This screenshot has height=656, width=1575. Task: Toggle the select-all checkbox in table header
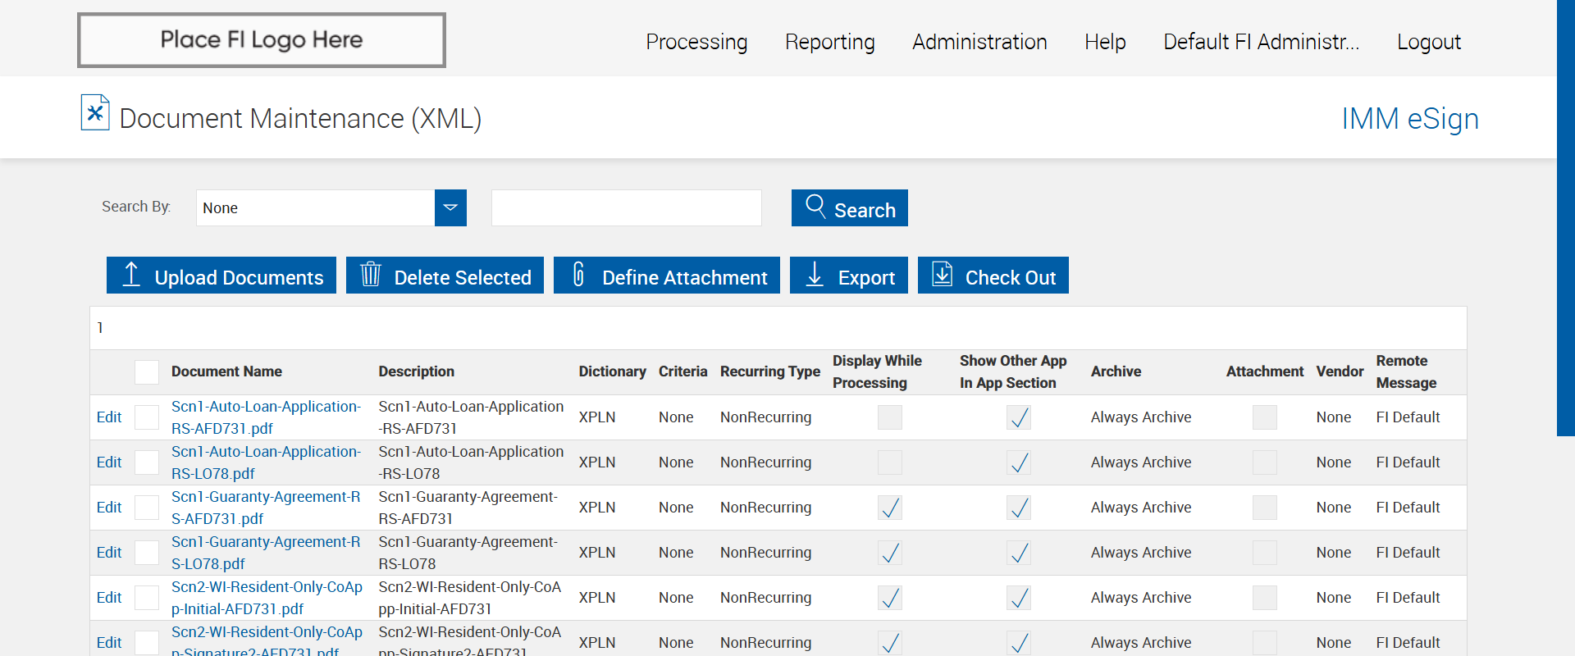[x=147, y=372]
